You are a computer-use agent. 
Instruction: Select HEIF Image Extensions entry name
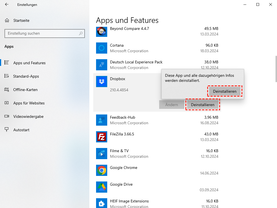(x=129, y=201)
